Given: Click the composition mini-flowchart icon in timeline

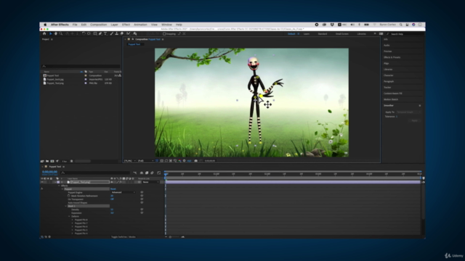Looking at the screenshot, I should tap(135, 173).
